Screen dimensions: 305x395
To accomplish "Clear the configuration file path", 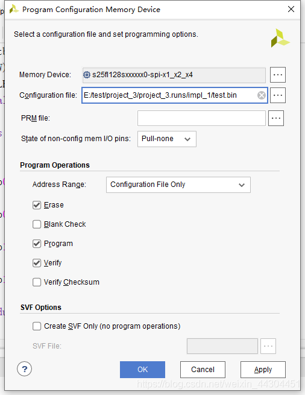I will (x=262, y=95).
